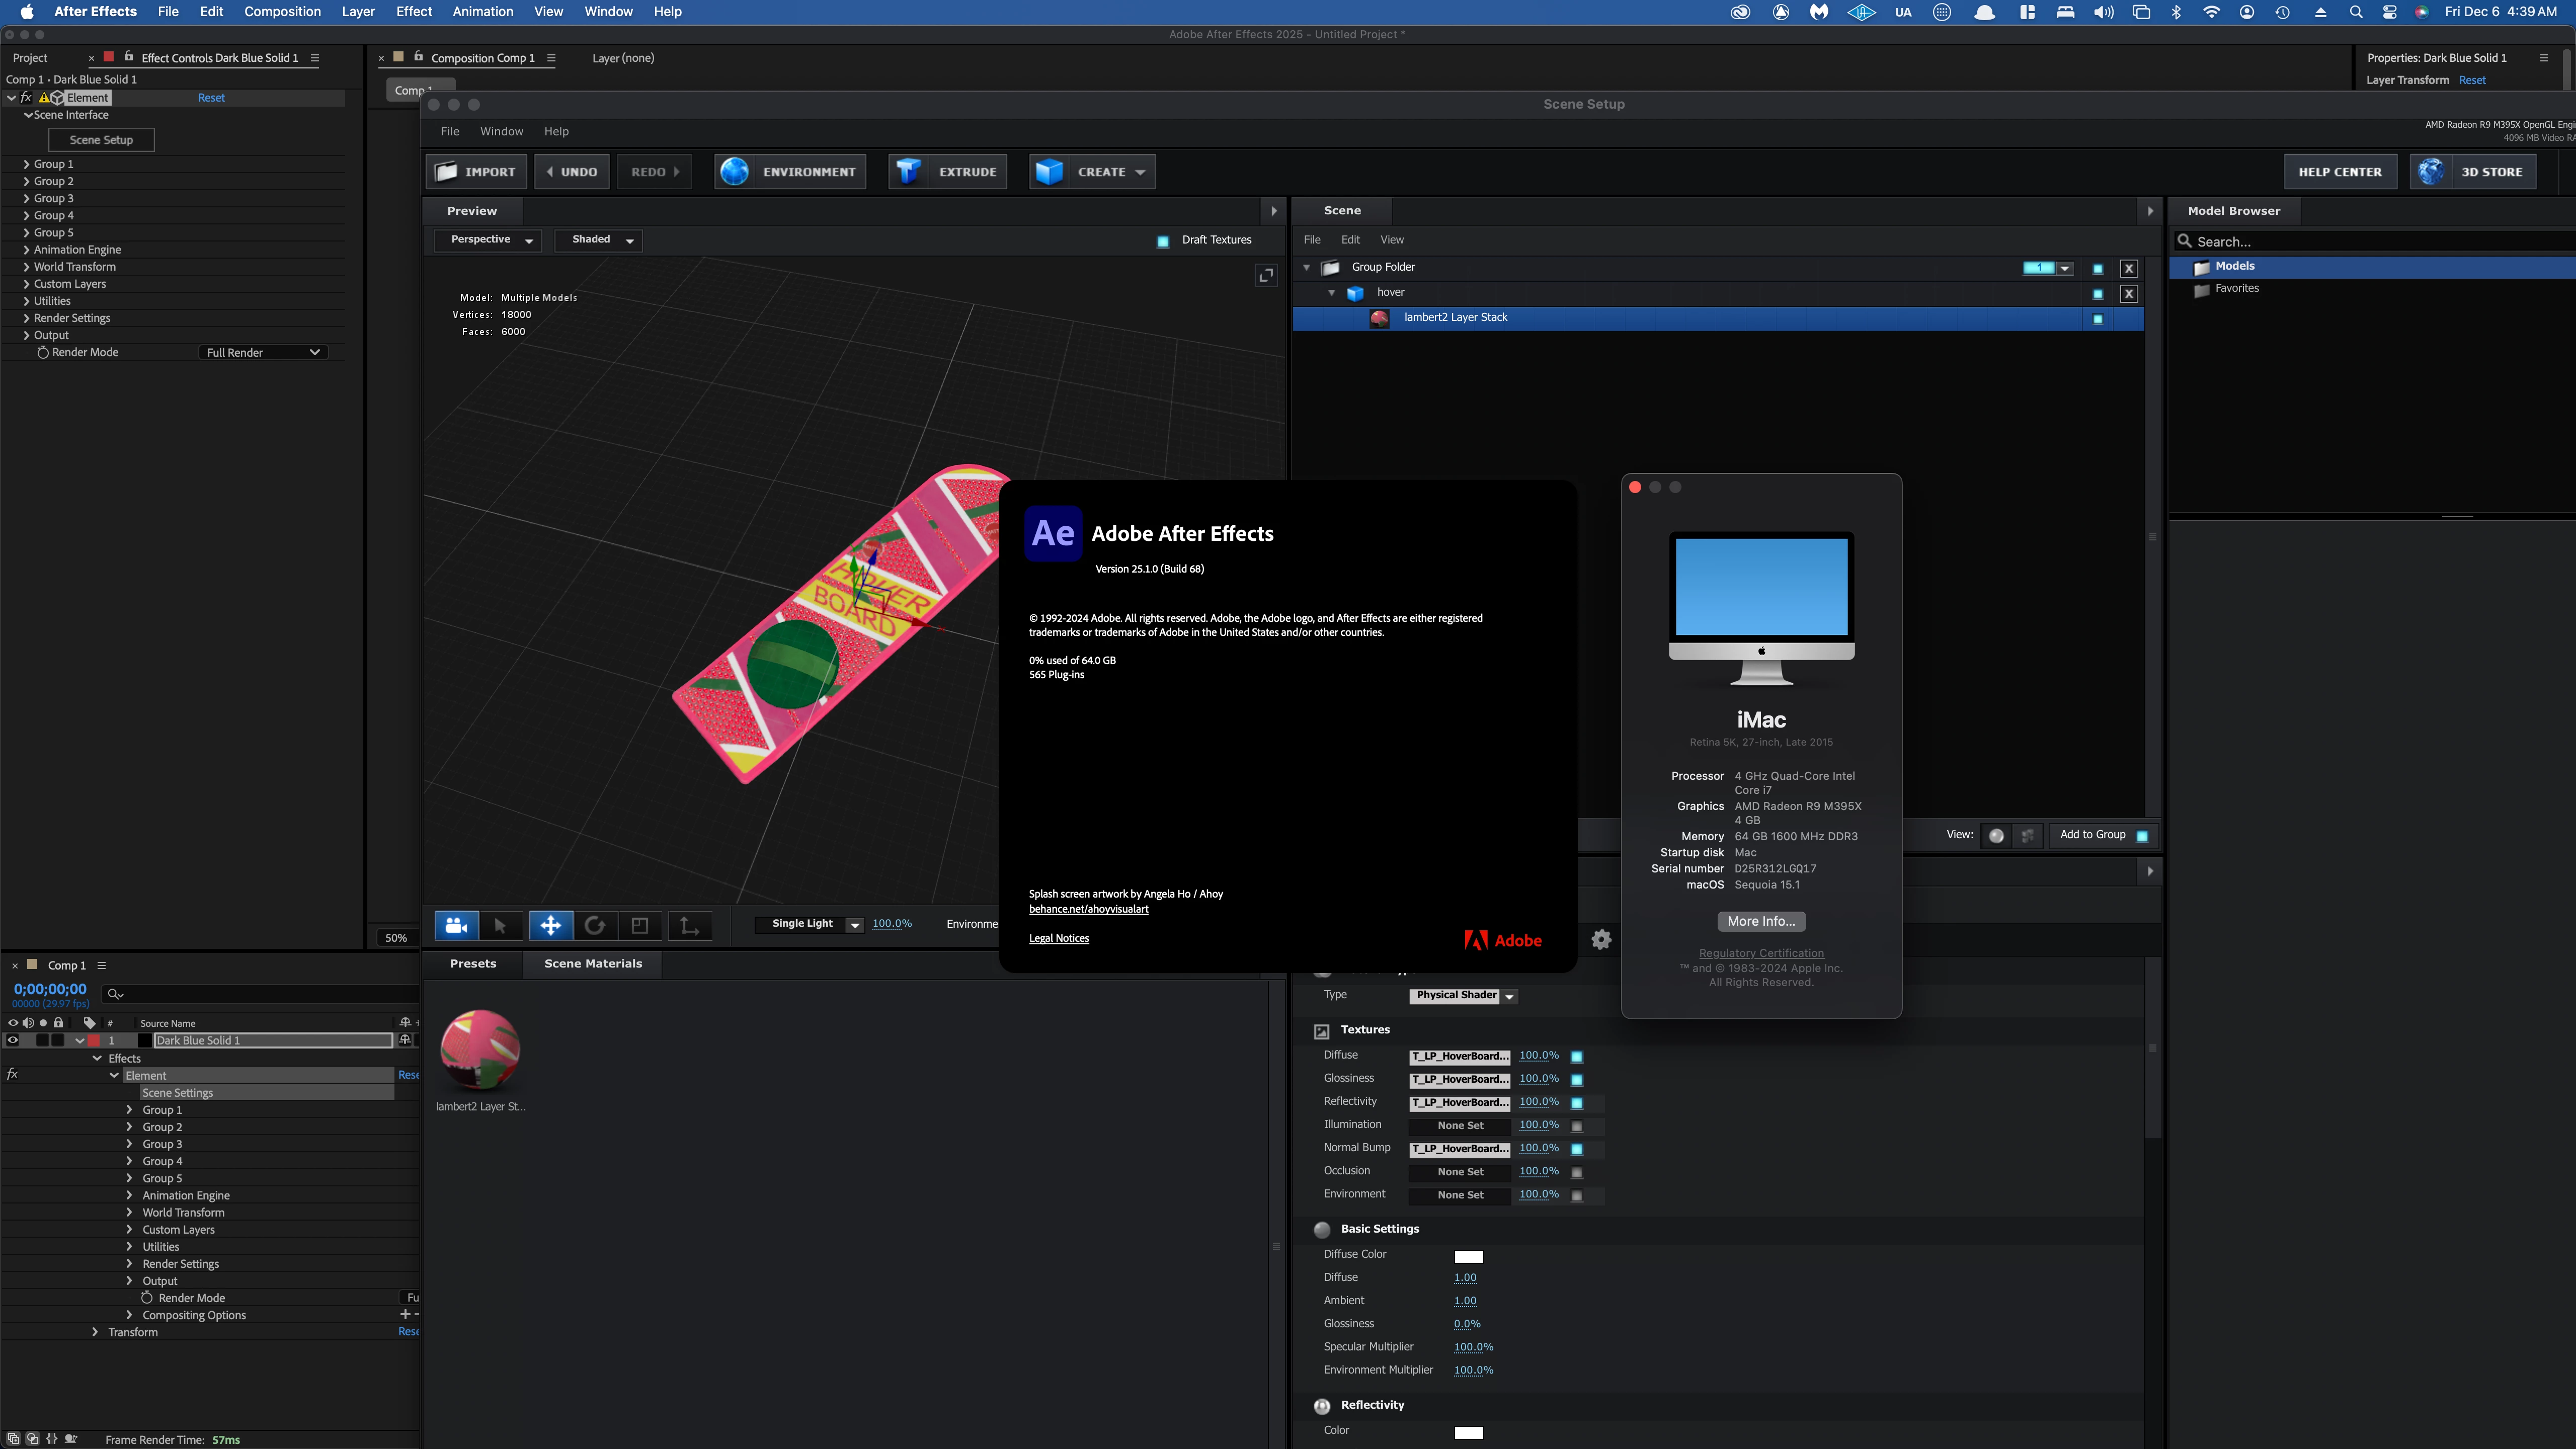2576x1449 pixels.
Task: Disable the Diffuse texture checkbox
Action: click(x=1577, y=1056)
